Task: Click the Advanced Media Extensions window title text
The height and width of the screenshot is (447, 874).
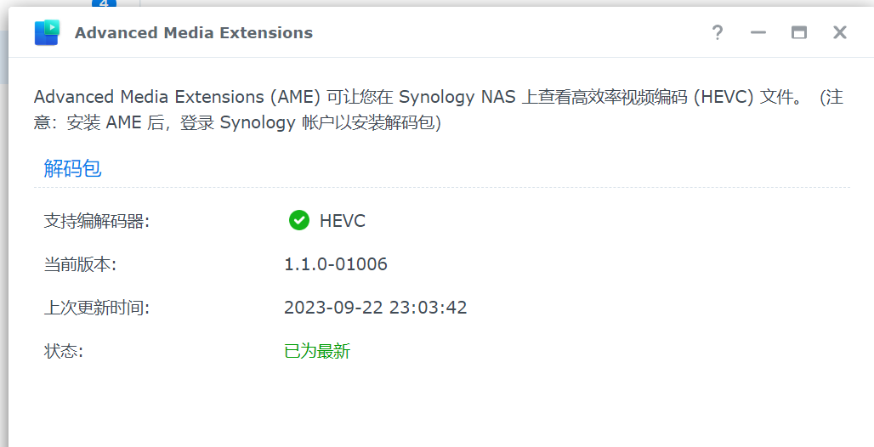Action: (194, 33)
